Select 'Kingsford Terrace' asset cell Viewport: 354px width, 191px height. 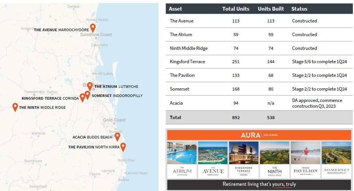187,62
